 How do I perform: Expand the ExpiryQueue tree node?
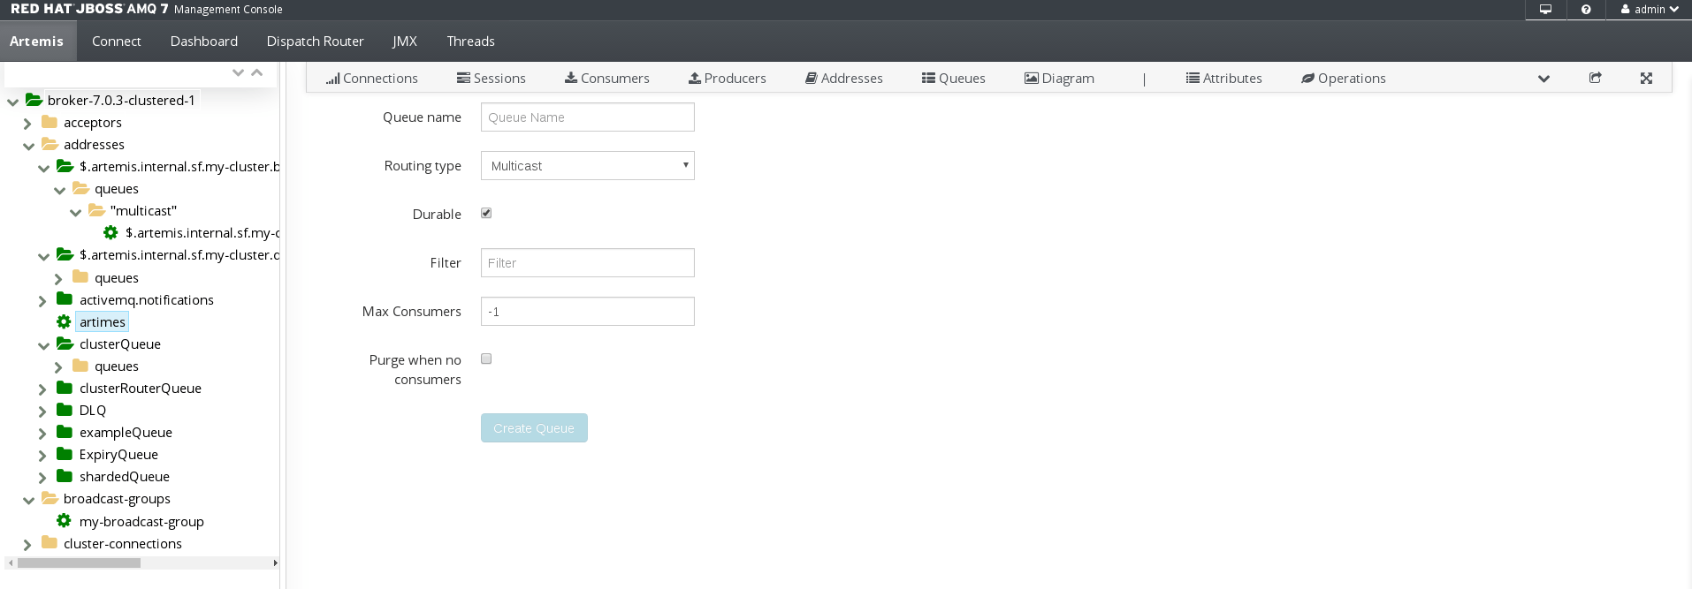tap(42, 456)
